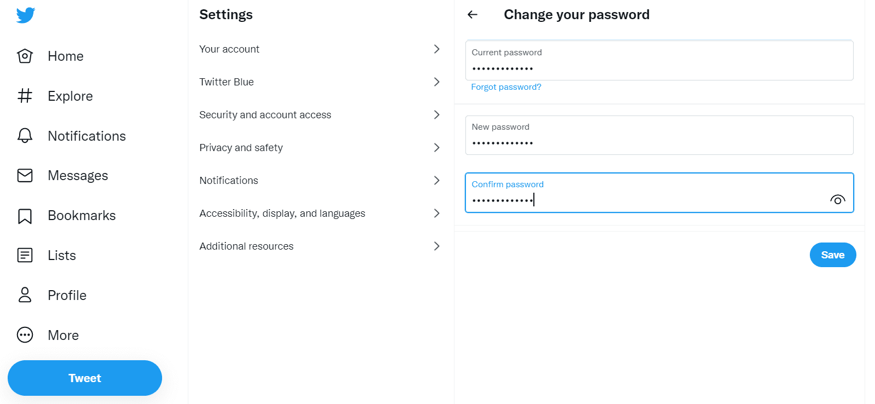875x404 pixels.
Task: Click the back arrow on Change your password
Action: pos(472,15)
